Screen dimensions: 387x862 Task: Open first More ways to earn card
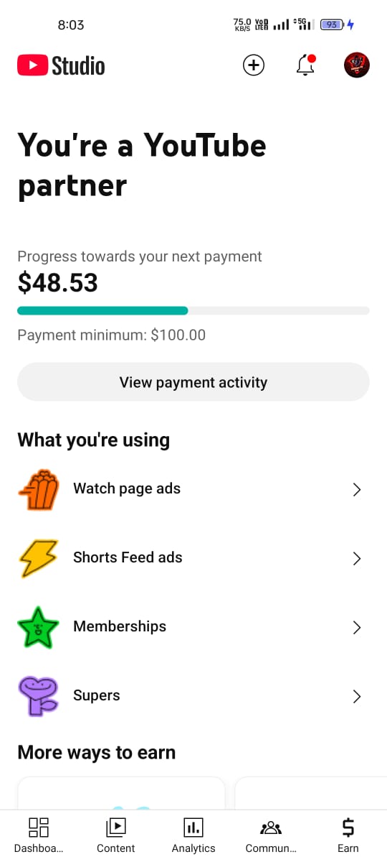coord(121,793)
